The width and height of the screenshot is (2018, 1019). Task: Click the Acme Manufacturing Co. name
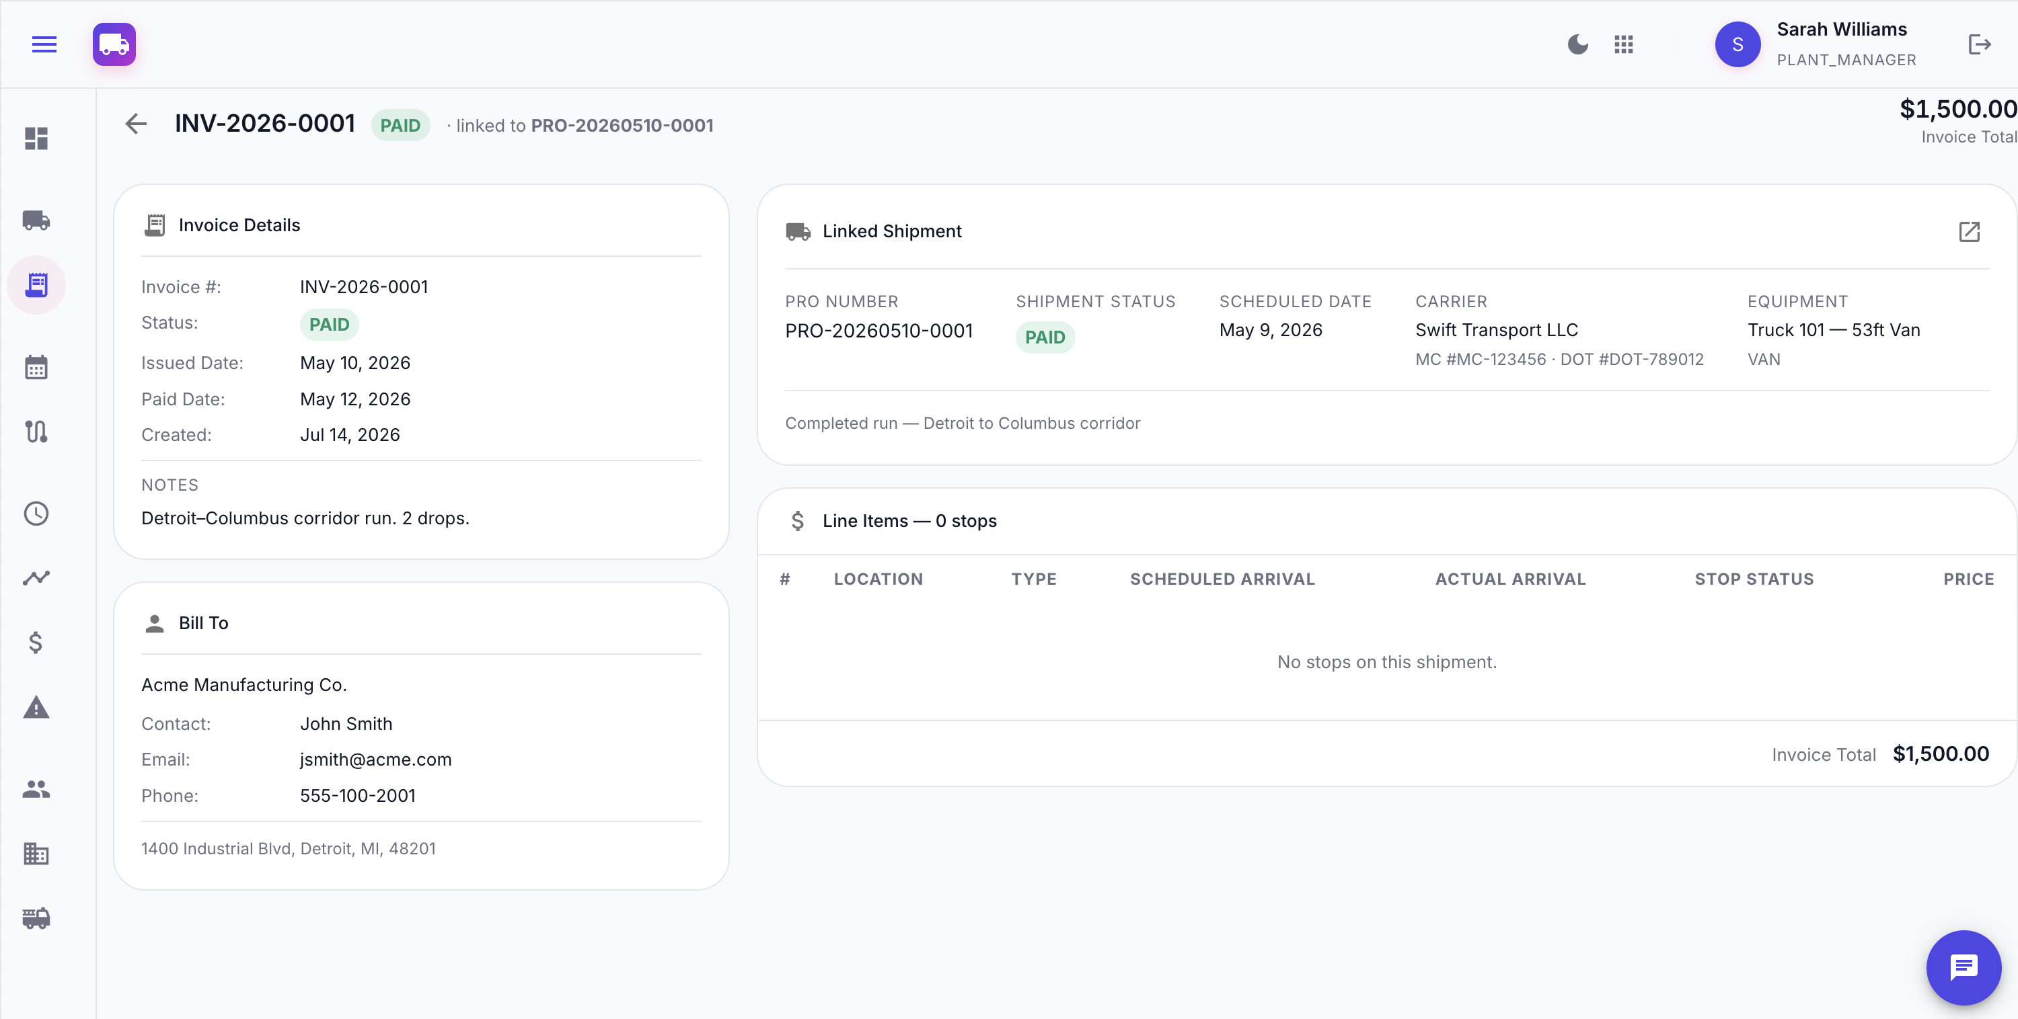coord(244,685)
